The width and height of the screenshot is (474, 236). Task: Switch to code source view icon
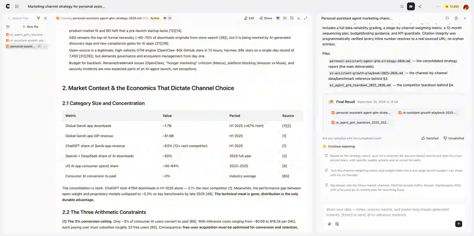point(170,18)
